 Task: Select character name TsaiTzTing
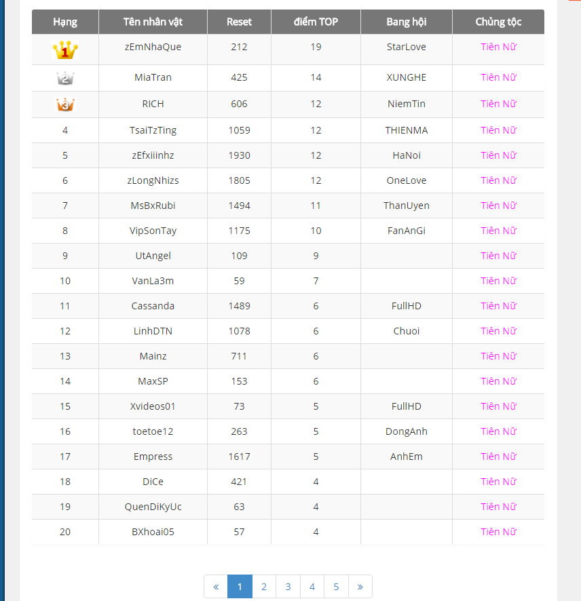pos(153,130)
